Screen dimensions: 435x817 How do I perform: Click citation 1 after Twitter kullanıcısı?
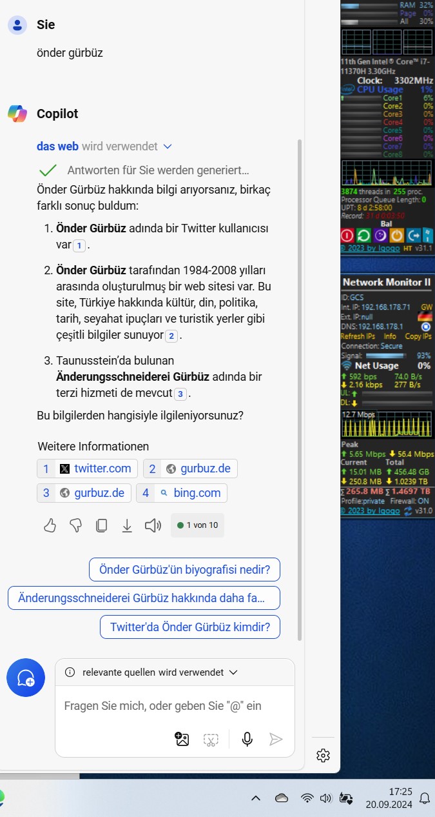[x=79, y=246]
